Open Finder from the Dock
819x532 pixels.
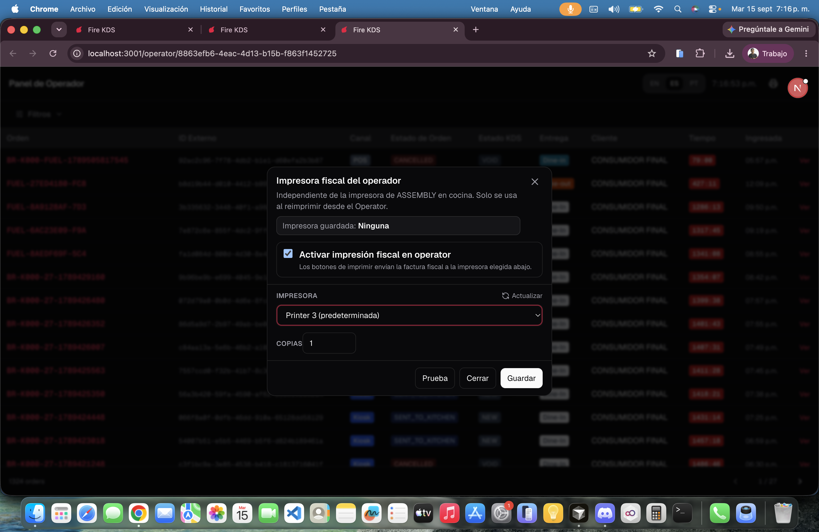point(35,513)
